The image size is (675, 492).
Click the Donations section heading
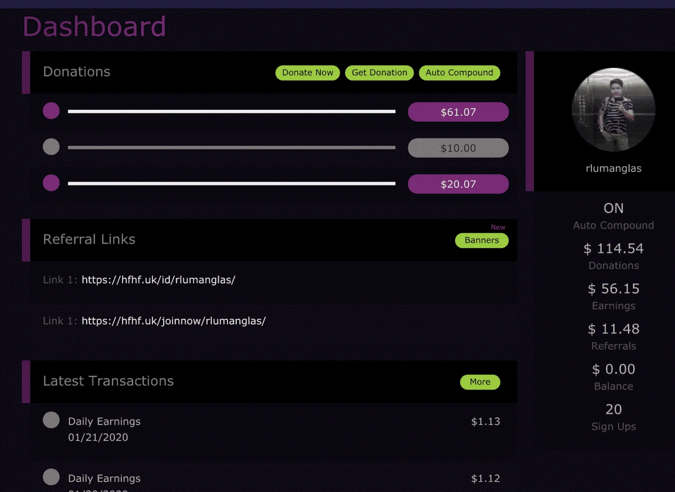click(x=77, y=72)
